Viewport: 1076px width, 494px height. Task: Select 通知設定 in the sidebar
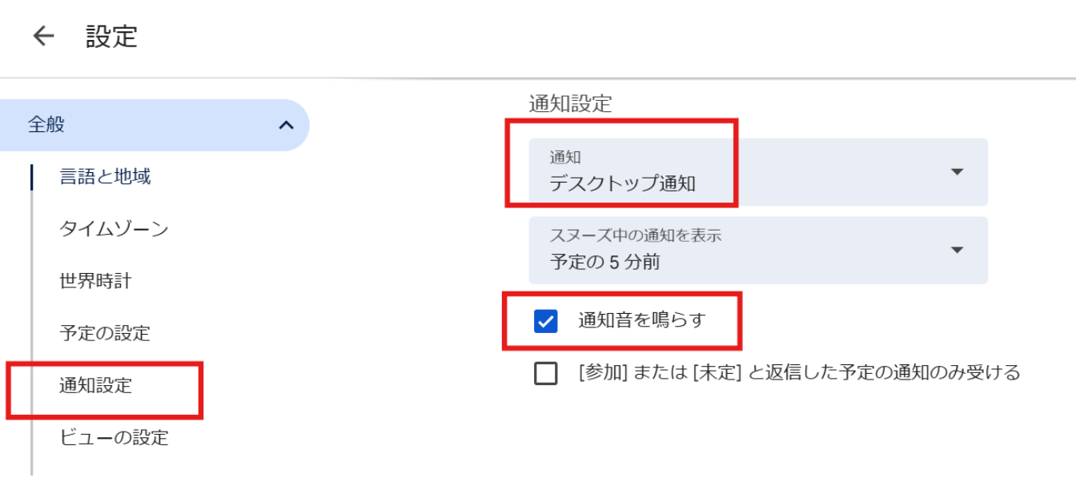click(x=95, y=386)
